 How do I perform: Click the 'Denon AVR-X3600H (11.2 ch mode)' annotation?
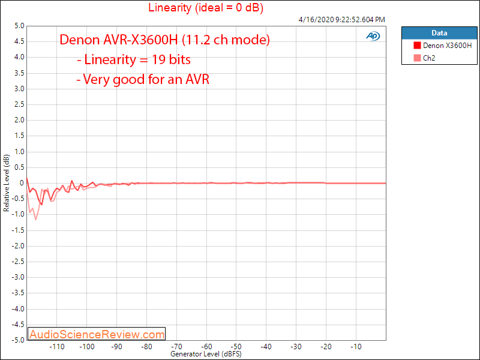[164, 40]
